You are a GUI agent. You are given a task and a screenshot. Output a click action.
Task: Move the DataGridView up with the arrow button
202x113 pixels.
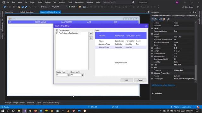tap(91, 34)
